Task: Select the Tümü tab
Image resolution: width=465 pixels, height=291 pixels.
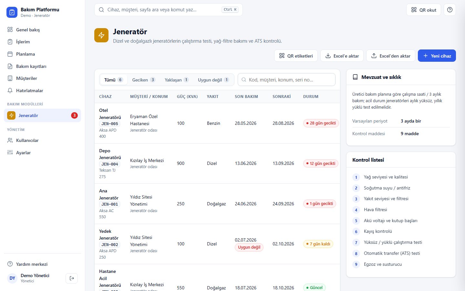Action: 113,80
